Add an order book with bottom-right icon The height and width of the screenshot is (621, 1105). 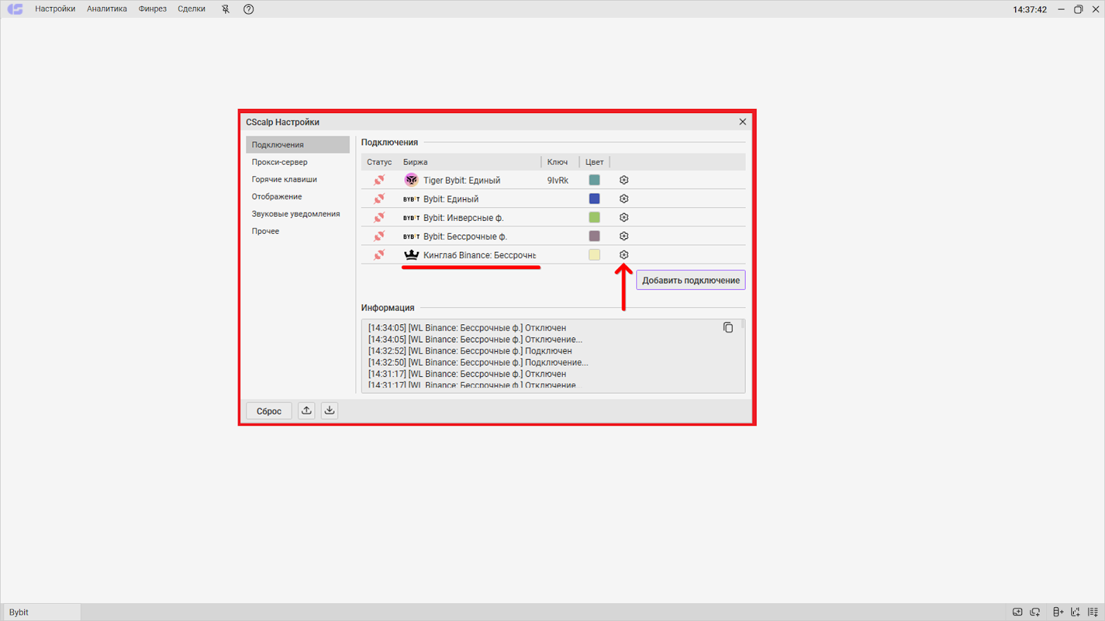(x=1057, y=612)
